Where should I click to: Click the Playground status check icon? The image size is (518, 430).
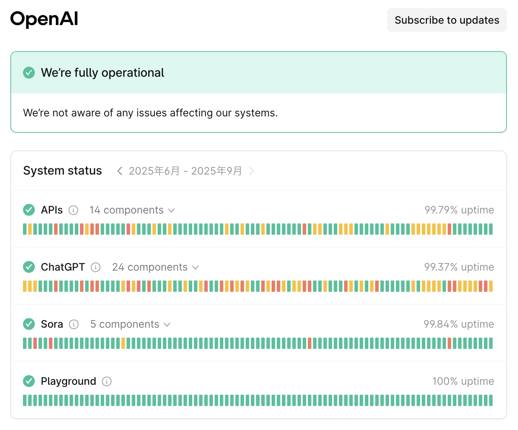pos(29,381)
